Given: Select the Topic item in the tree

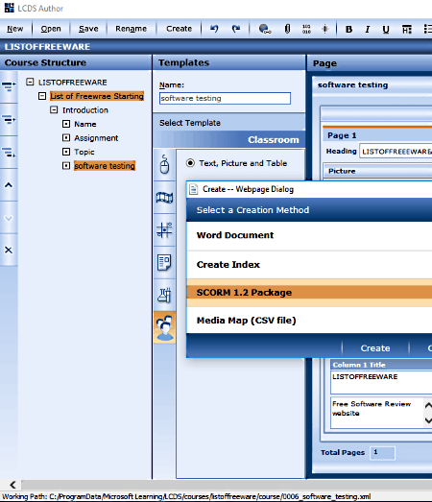Looking at the screenshot, I should tap(84, 152).
